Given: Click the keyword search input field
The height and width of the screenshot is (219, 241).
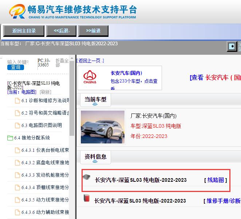Looking at the screenshot, I should [x=18, y=62].
